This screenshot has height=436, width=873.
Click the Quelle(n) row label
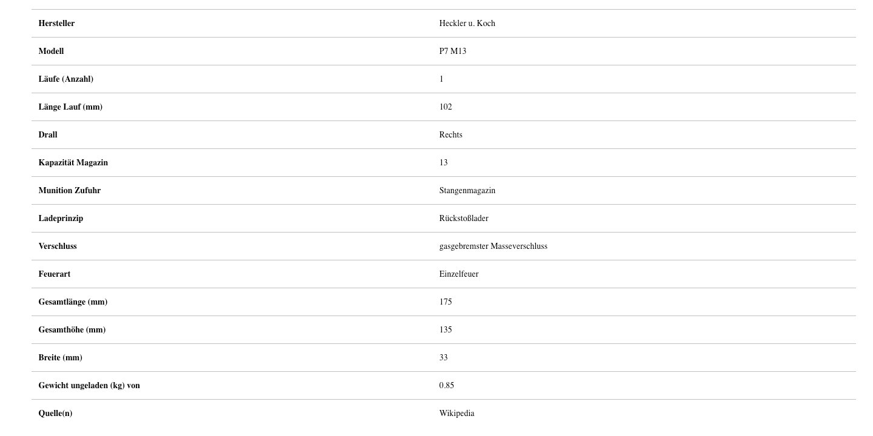click(55, 414)
